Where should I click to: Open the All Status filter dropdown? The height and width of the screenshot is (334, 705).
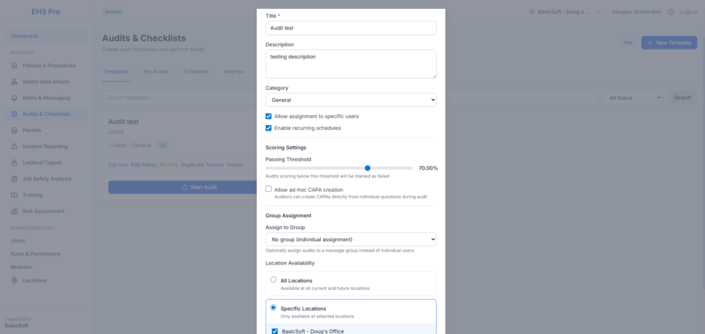(x=633, y=98)
